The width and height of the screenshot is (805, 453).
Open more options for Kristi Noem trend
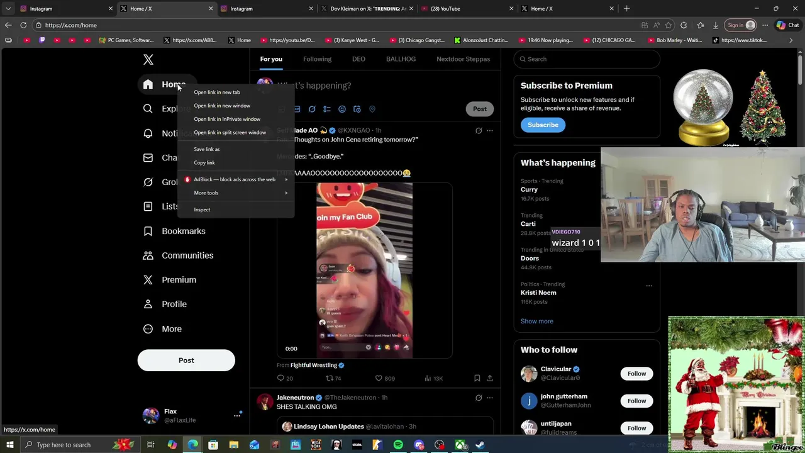point(649,286)
